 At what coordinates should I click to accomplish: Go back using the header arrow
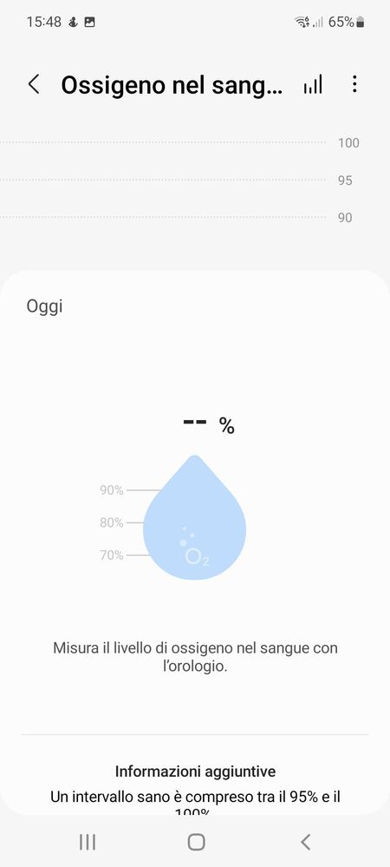pyautogui.click(x=34, y=84)
